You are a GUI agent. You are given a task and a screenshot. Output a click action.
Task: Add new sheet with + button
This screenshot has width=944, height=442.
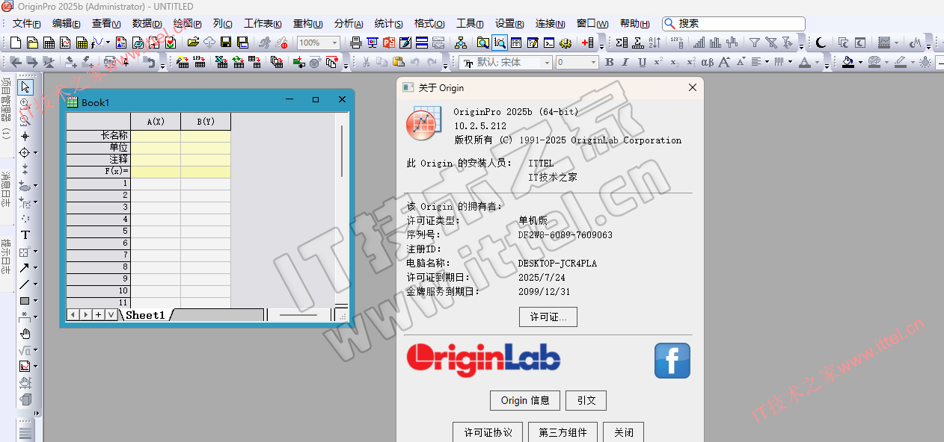click(x=98, y=315)
